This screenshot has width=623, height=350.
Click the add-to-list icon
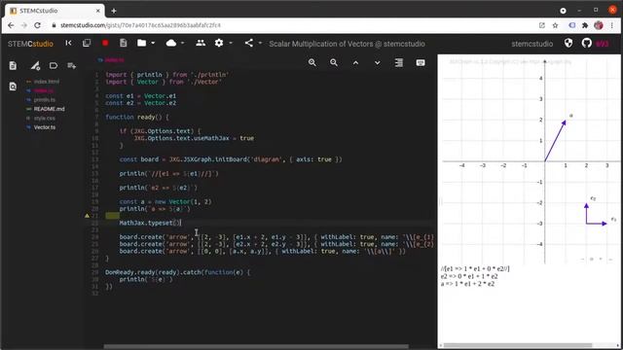coord(71,65)
